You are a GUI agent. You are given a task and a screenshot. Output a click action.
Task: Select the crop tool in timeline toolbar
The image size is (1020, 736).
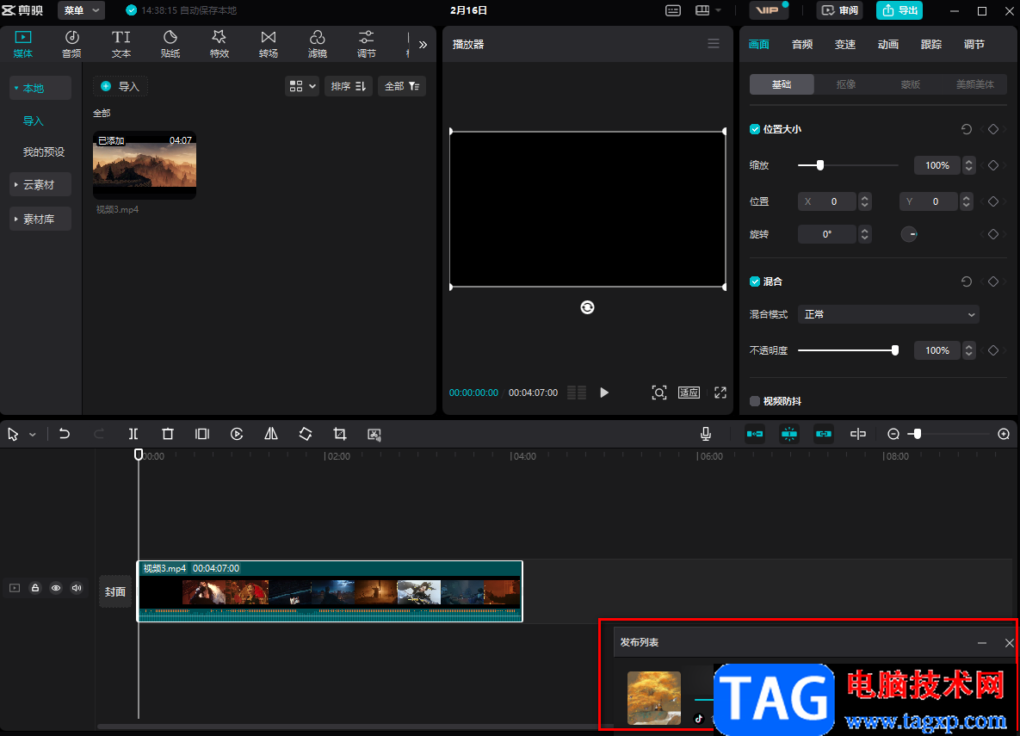pos(340,435)
